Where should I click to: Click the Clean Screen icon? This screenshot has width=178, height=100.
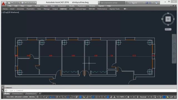pyautogui.click(x=171, y=97)
